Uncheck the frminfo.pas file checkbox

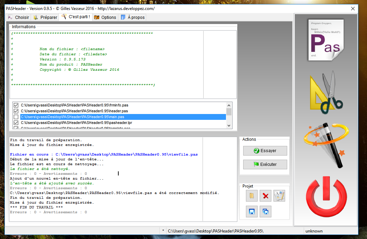pyautogui.click(x=16, y=105)
